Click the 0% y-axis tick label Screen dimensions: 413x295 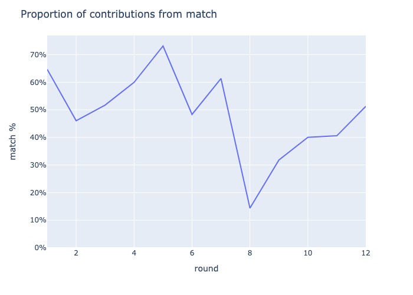[x=40, y=248]
